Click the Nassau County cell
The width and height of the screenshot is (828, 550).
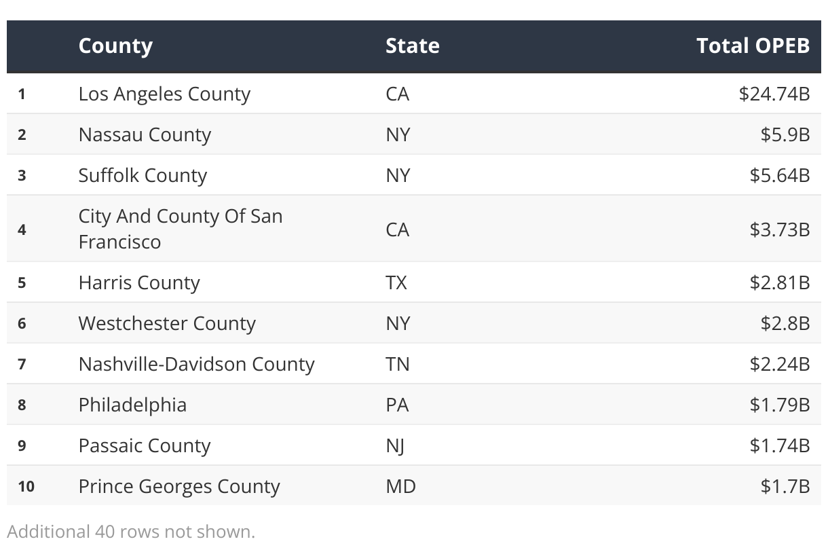[145, 134]
